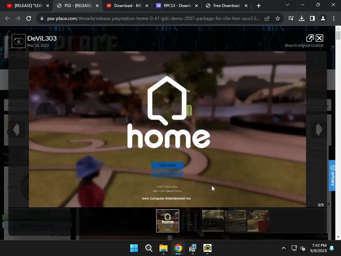The height and width of the screenshot is (256, 341).
Task: Open the Chrome three-dot menu
Action: pos(334,19)
